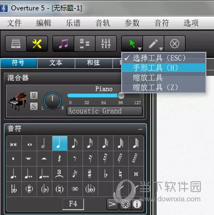Open the 乐谱 menu
Screen dimensions: 214x215
tap(73, 23)
